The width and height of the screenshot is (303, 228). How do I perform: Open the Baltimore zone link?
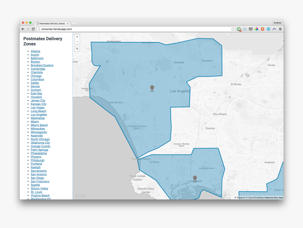pos(37,58)
